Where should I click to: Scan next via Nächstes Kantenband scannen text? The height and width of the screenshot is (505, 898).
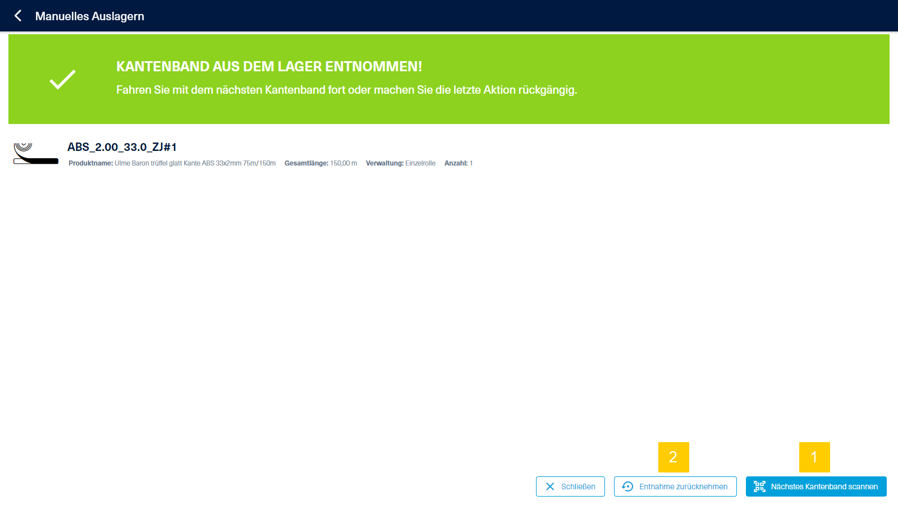tap(824, 486)
